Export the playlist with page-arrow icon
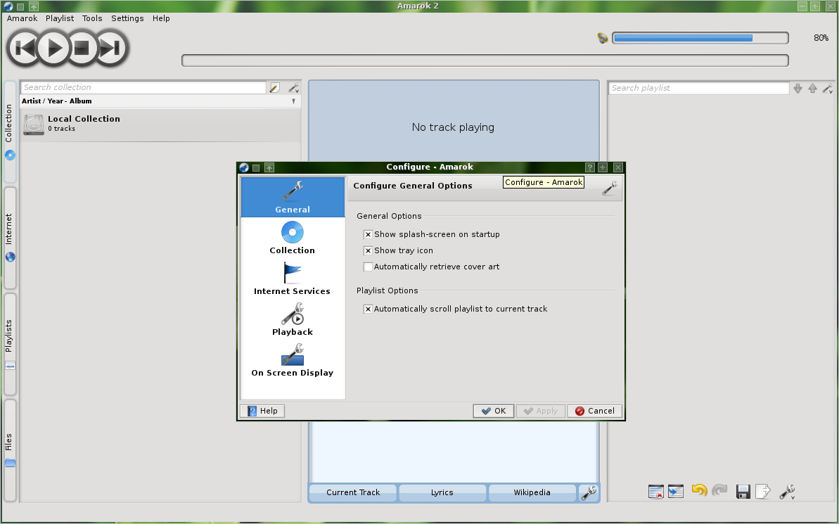The image size is (839, 524). click(763, 492)
